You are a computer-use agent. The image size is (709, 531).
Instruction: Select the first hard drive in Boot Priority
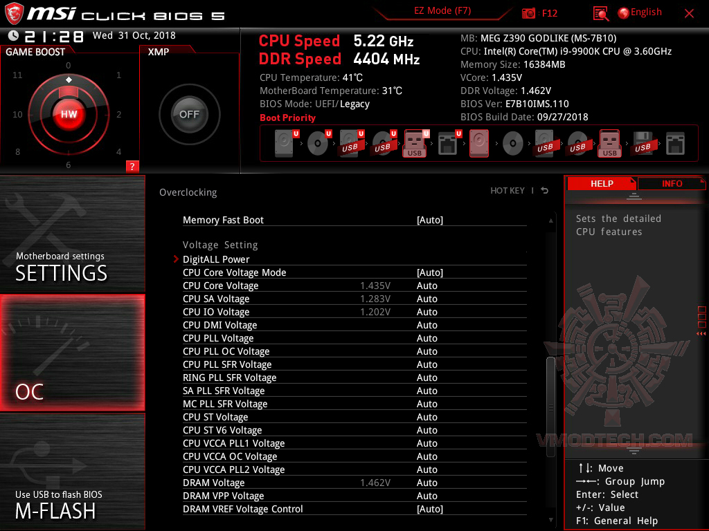pyautogui.click(x=283, y=143)
